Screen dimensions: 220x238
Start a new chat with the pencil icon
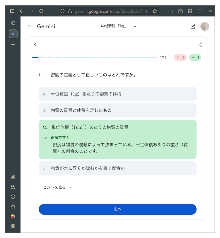pos(193,27)
